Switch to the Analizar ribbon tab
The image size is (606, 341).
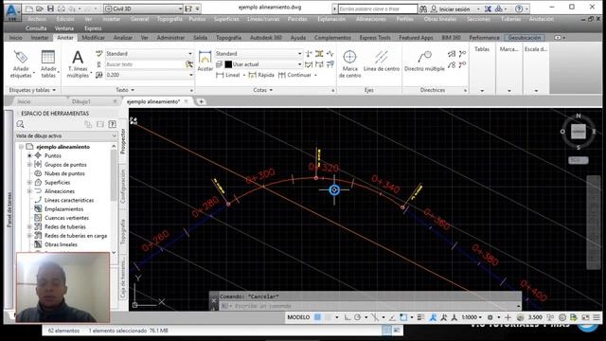(123, 38)
